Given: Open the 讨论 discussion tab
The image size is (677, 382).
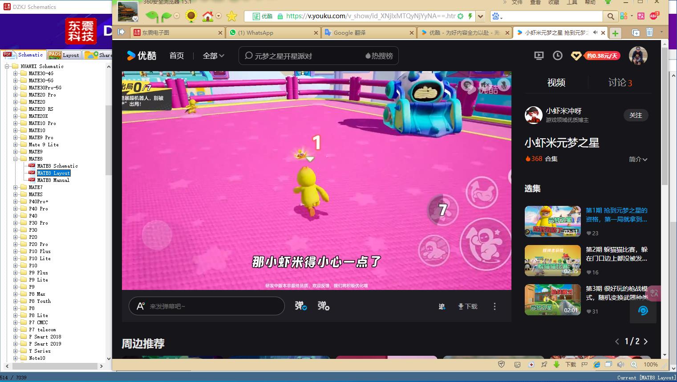Looking at the screenshot, I should coord(620,82).
